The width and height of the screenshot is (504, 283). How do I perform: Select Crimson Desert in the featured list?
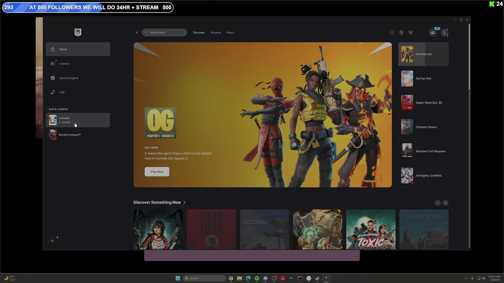[423, 127]
